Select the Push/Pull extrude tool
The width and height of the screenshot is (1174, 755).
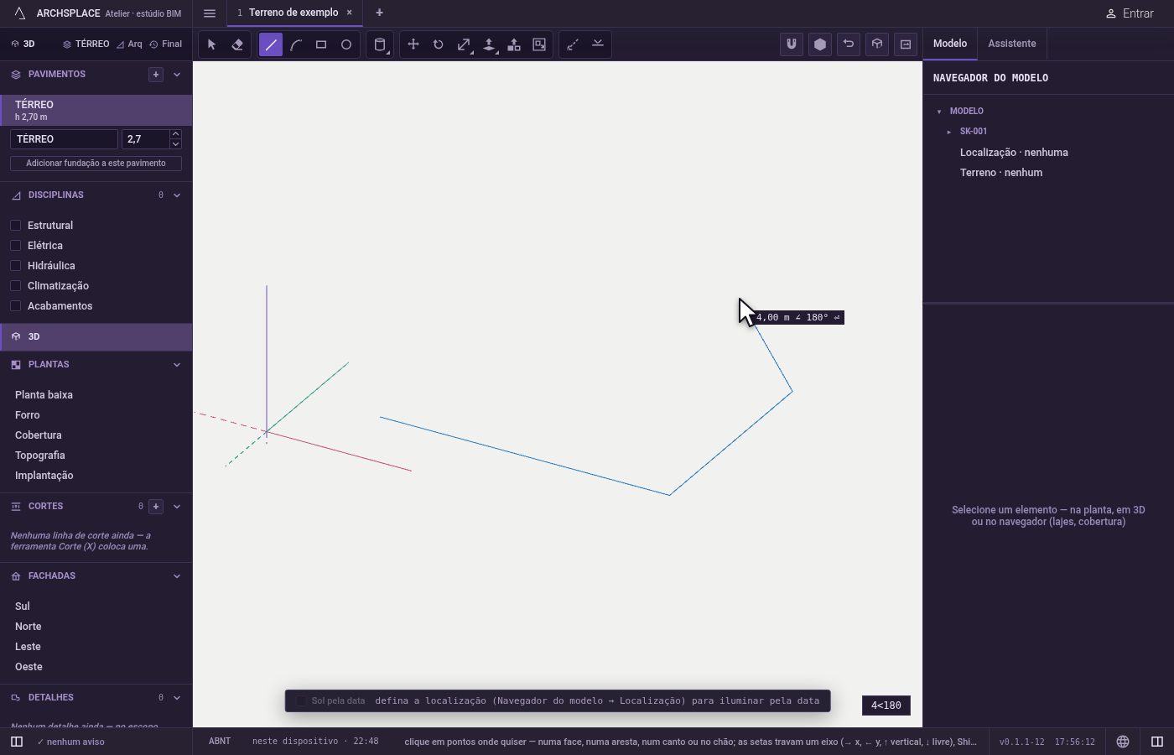489,44
